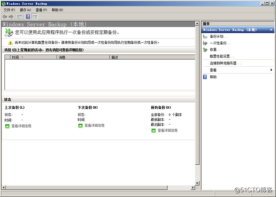Open 帮助 in the actions pane

coord(213,77)
